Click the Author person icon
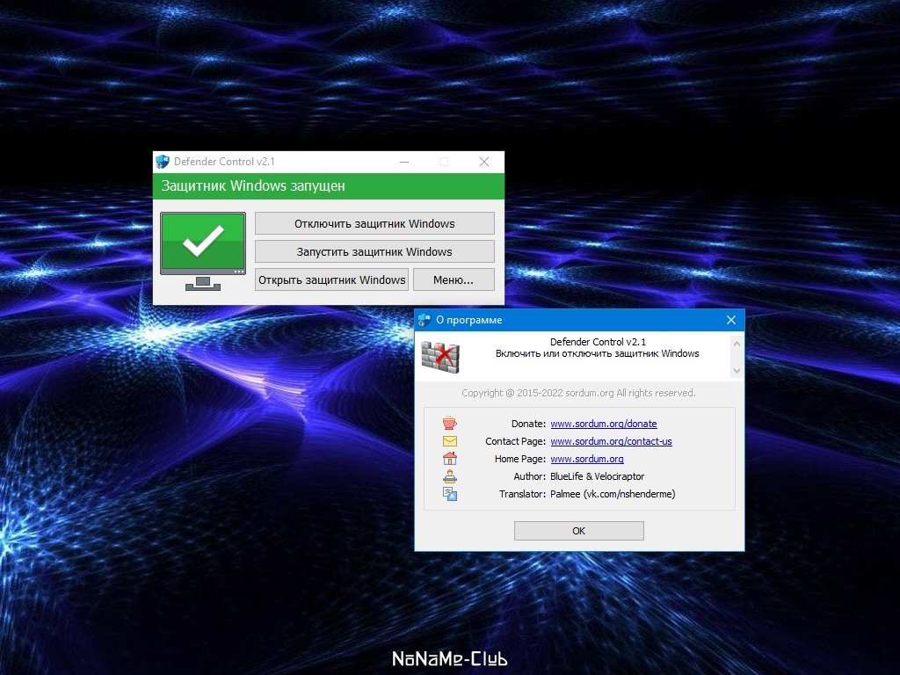This screenshot has width=900, height=675. coord(449,475)
